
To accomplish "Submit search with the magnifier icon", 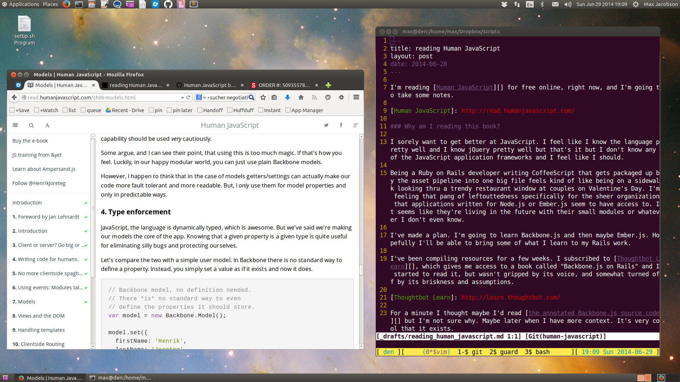I will (x=251, y=97).
